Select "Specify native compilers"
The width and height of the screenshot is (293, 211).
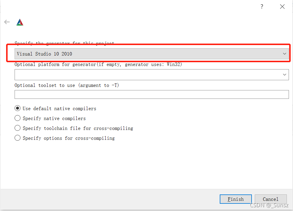coord(17,118)
